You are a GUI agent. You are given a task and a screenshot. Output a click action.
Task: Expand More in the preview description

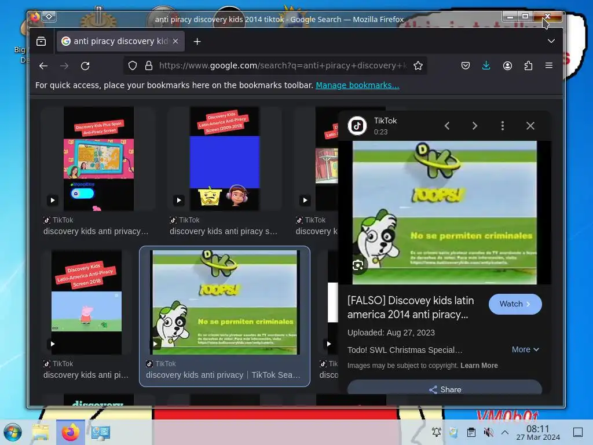click(x=525, y=349)
